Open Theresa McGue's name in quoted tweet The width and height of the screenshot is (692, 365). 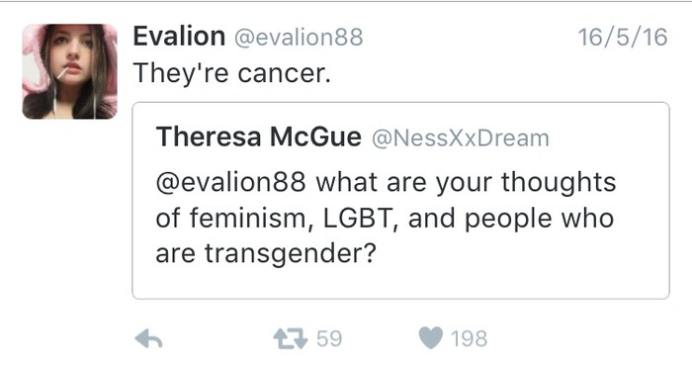259,137
